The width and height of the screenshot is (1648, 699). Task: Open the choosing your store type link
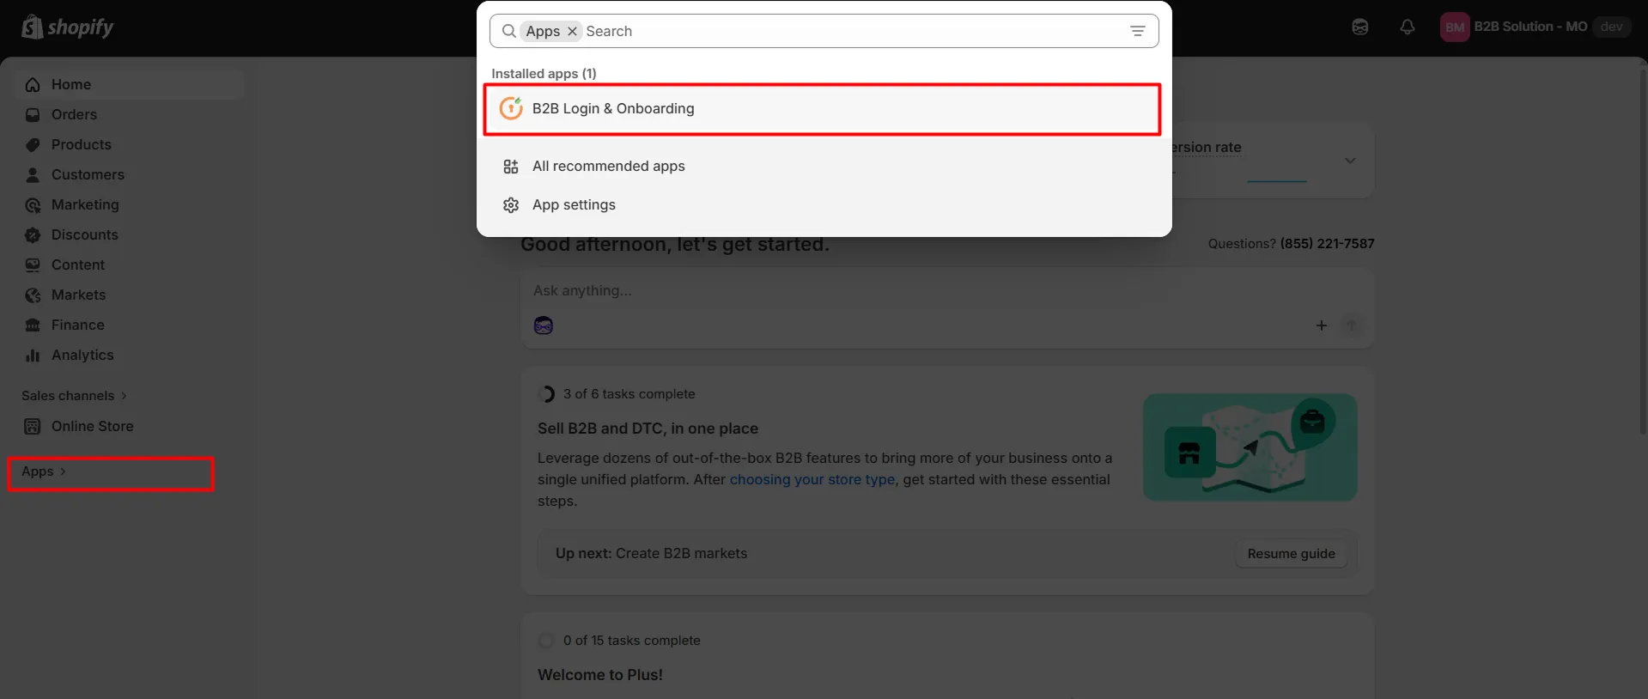[811, 479]
